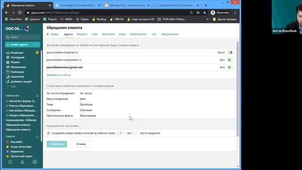
Task: Open Аналитика analytics
Action: [x=17, y=76]
